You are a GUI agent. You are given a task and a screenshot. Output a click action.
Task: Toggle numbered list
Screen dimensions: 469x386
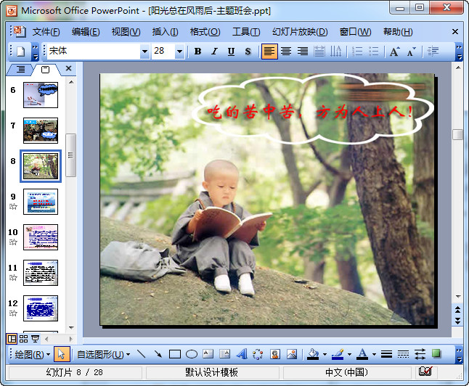click(x=357, y=52)
